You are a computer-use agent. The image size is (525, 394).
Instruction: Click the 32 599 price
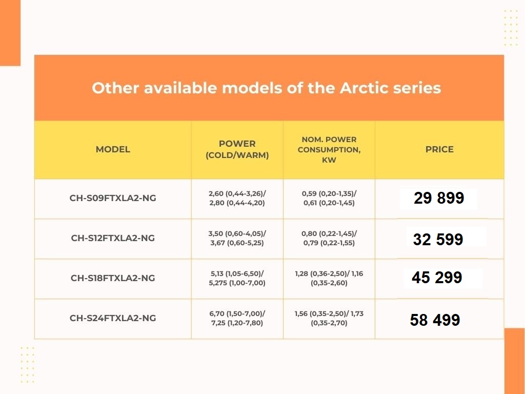point(438,239)
